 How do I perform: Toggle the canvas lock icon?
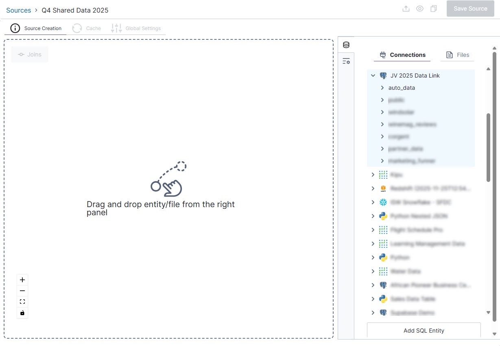[22, 313]
